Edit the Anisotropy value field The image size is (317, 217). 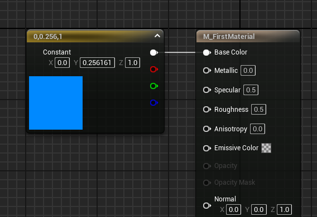click(258, 129)
